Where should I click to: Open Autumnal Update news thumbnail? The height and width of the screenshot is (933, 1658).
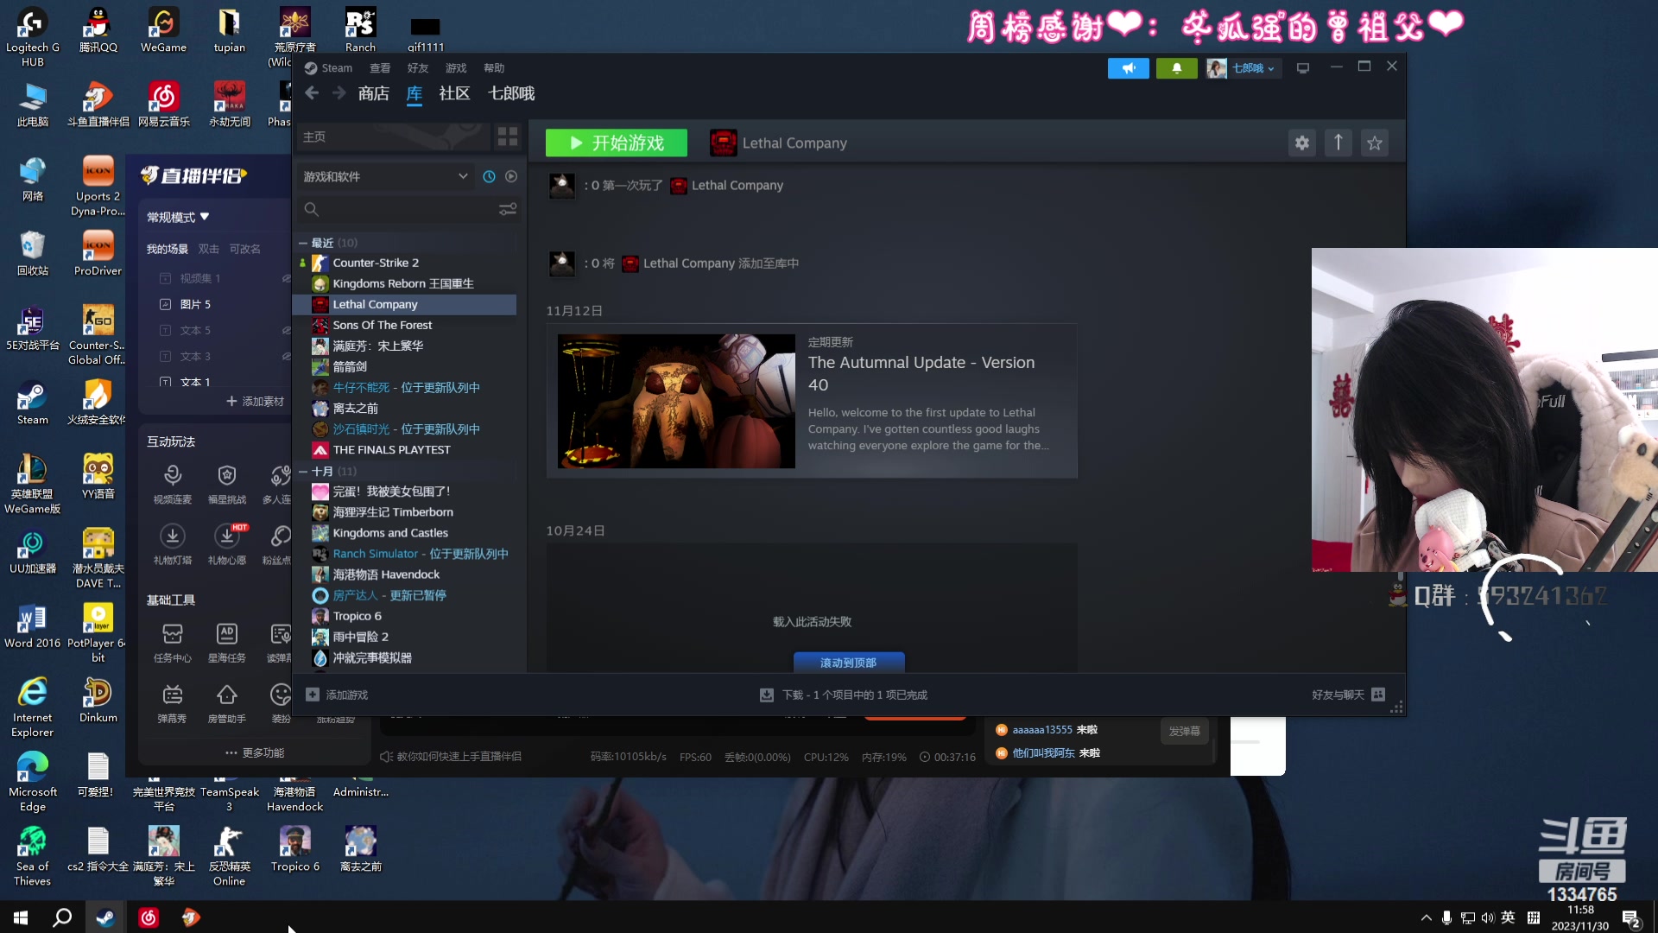tap(677, 402)
